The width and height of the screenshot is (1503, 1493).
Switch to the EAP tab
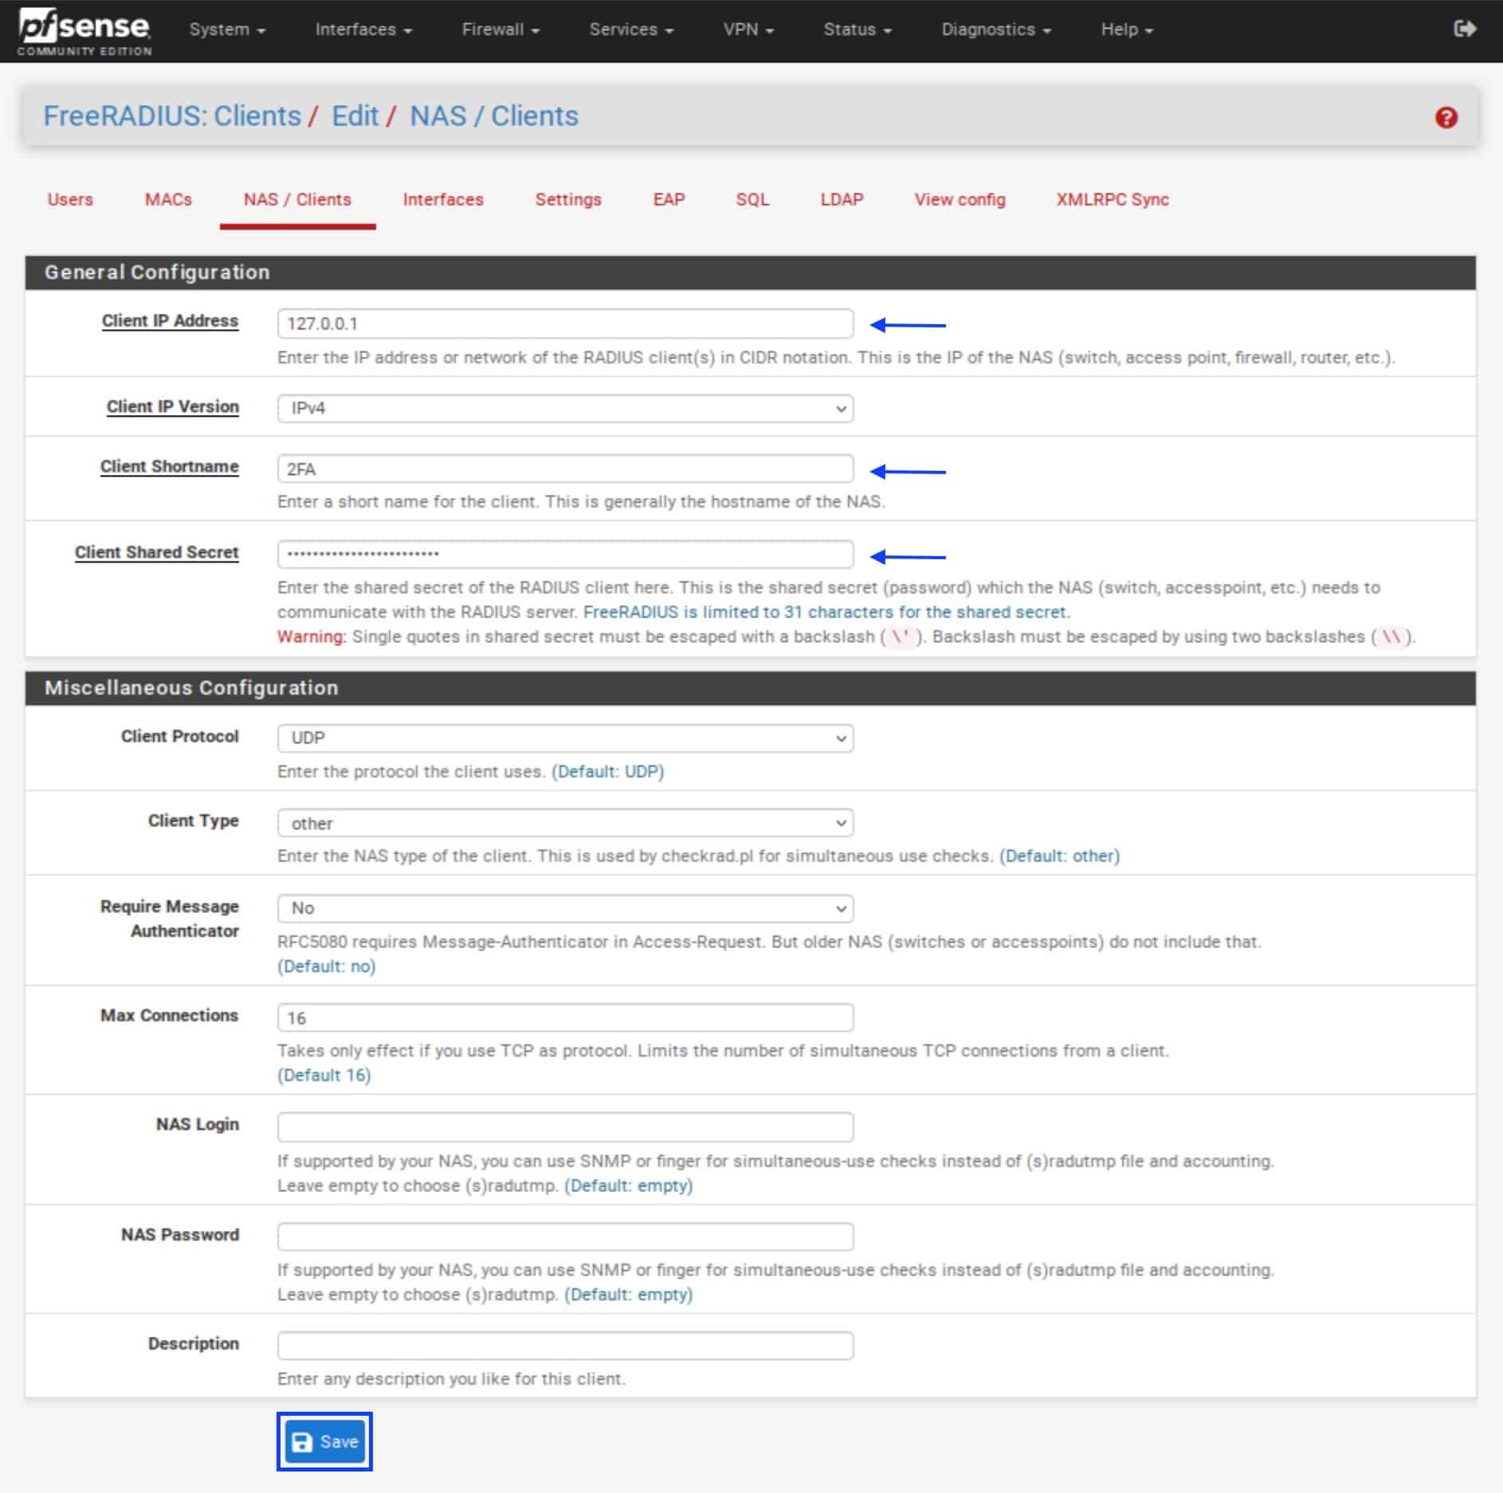coord(669,199)
